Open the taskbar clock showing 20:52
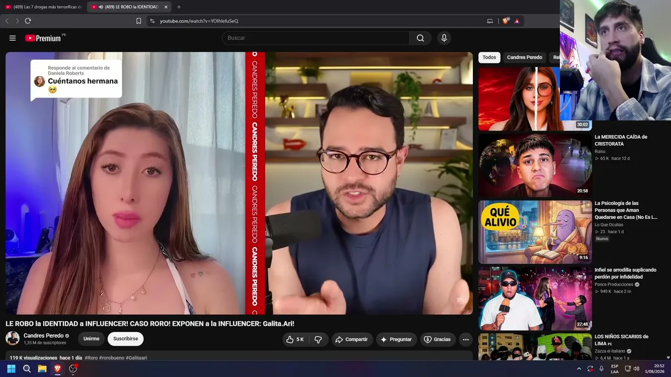671x377 pixels. point(655,369)
